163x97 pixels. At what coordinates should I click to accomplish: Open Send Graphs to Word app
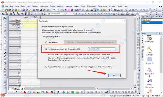click(149, 83)
